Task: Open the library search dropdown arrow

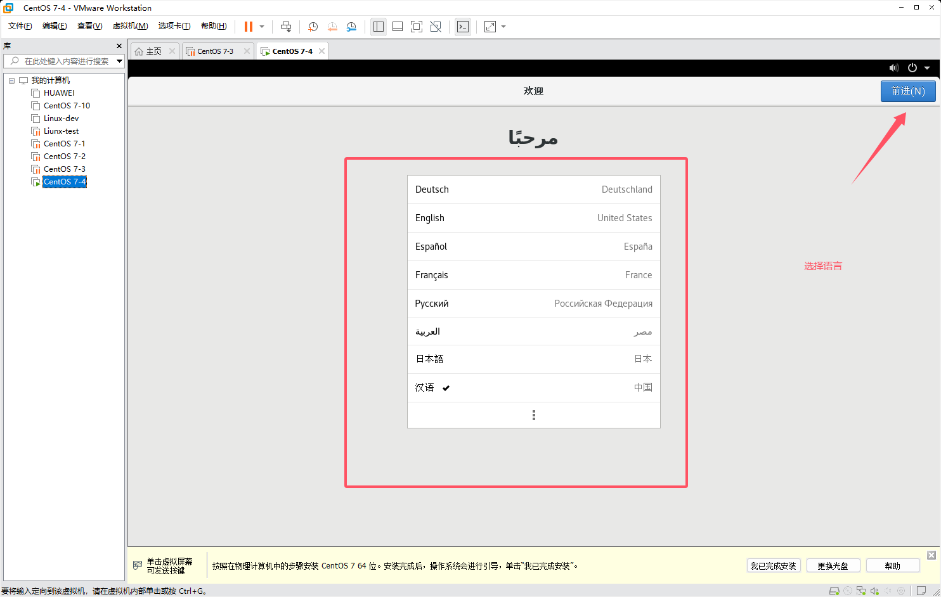Action: (119, 61)
